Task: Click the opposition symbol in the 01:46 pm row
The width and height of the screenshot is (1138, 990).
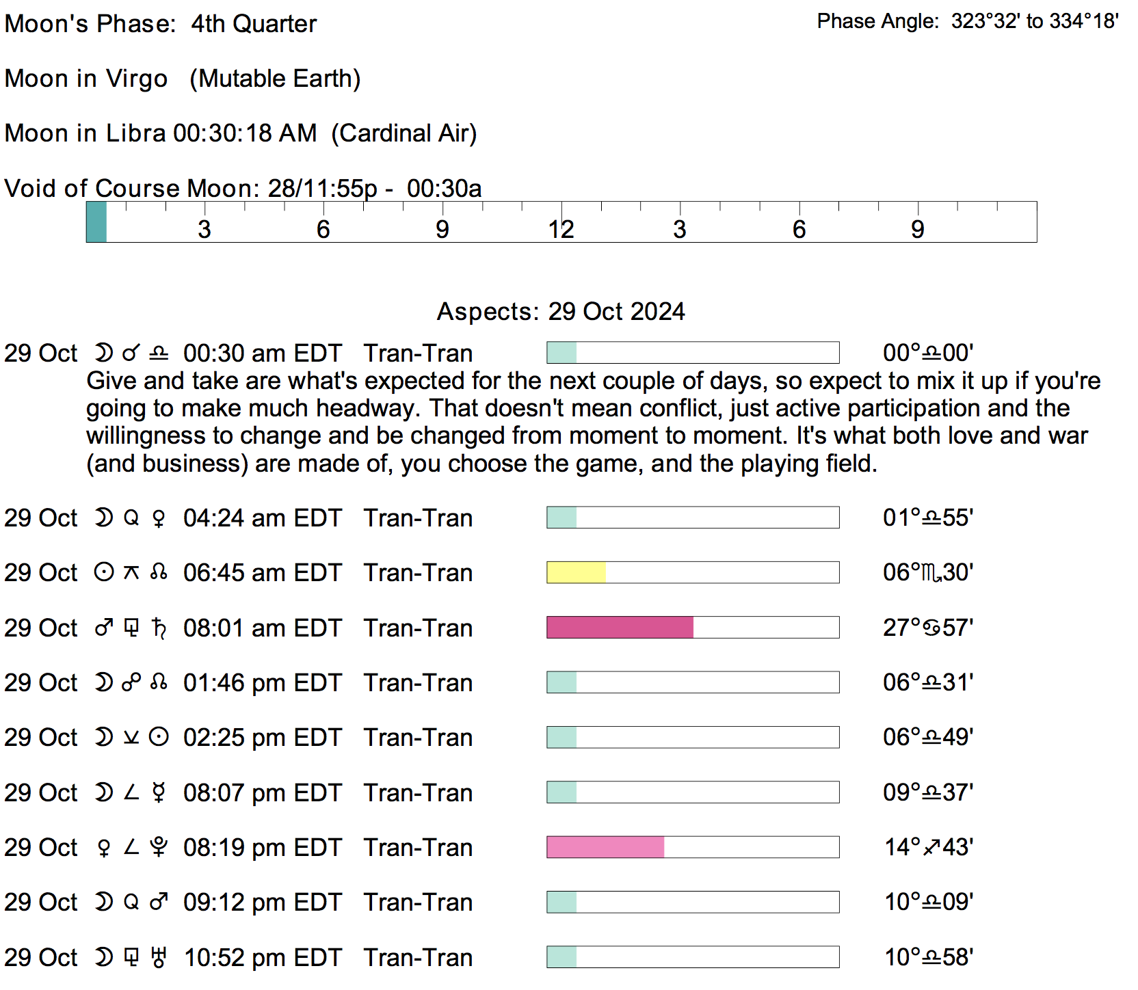Action: click(131, 682)
